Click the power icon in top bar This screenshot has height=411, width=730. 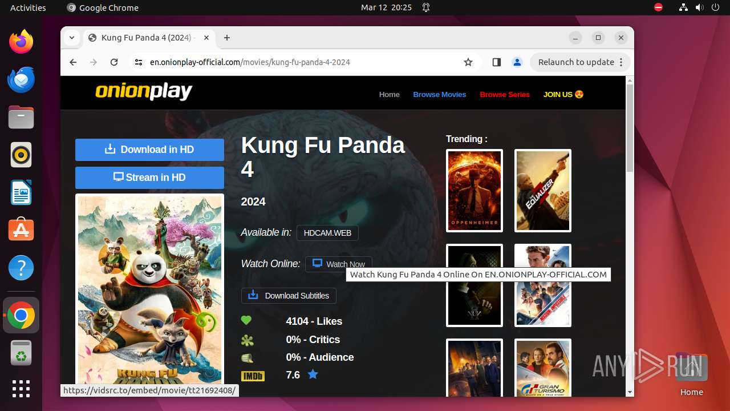click(x=716, y=7)
